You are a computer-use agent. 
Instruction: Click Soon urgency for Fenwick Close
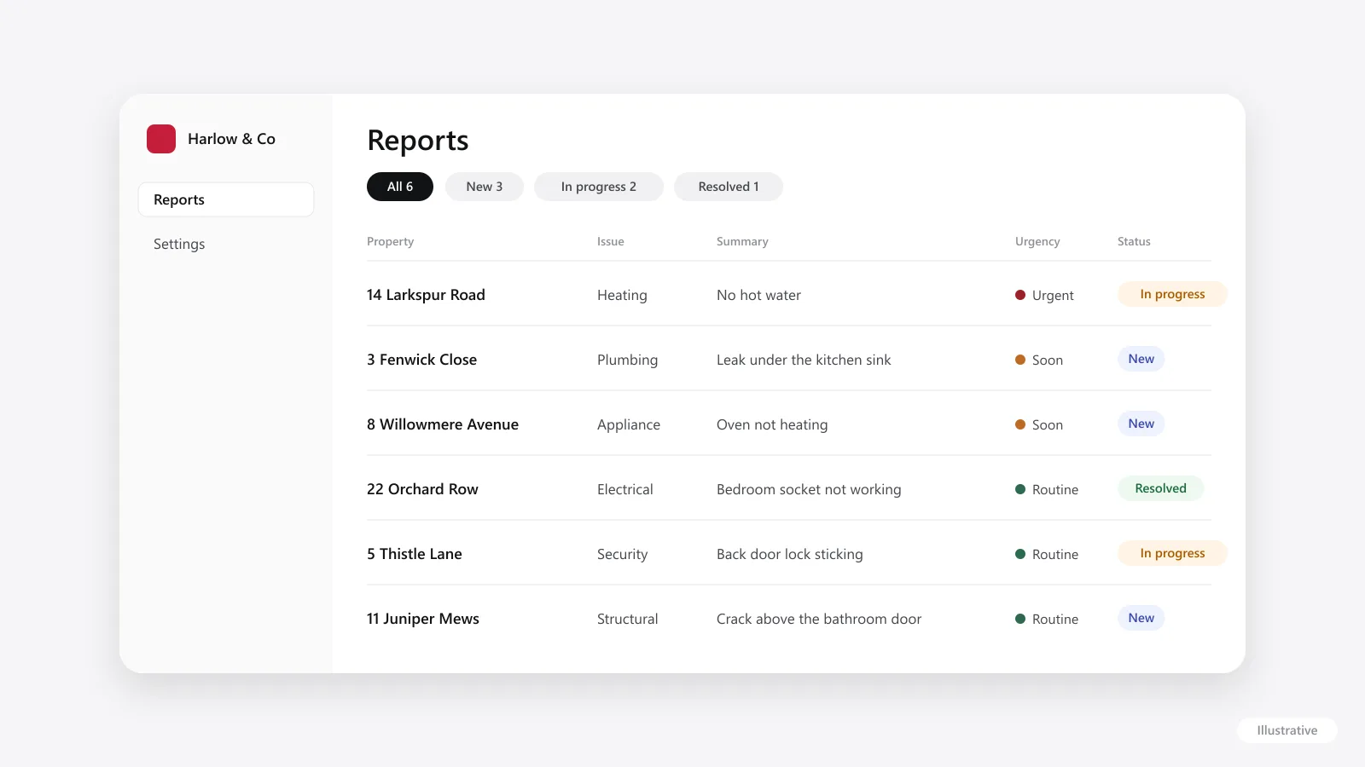pos(1039,360)
